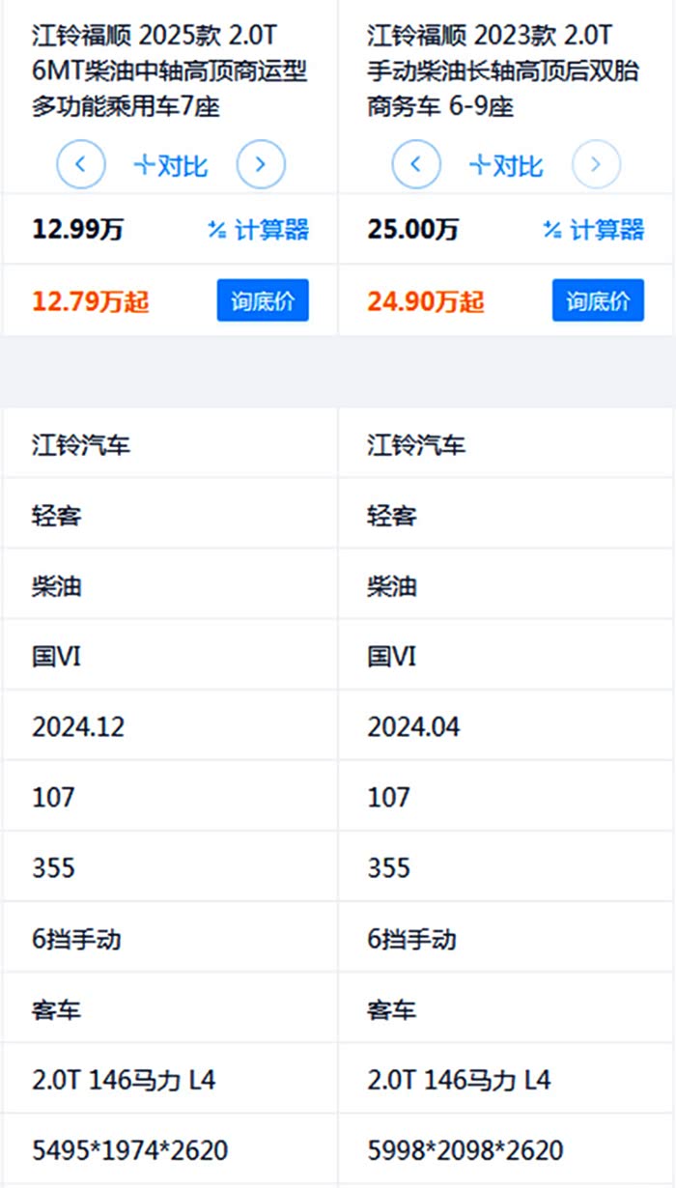676x1188 pixels.
Task: Select dimensions 5998*2098*2620
Action: [465, 1150]
